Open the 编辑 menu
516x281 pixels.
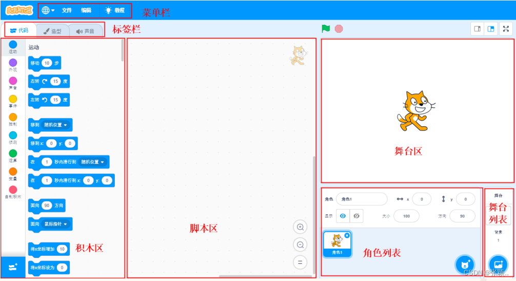(x=86, y=11)
